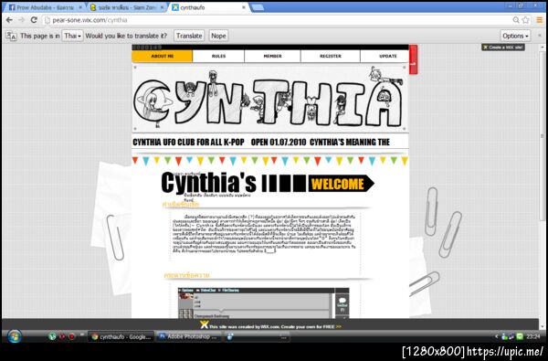
Task: Click the browser forward arrow
Action: pos(22,20)
